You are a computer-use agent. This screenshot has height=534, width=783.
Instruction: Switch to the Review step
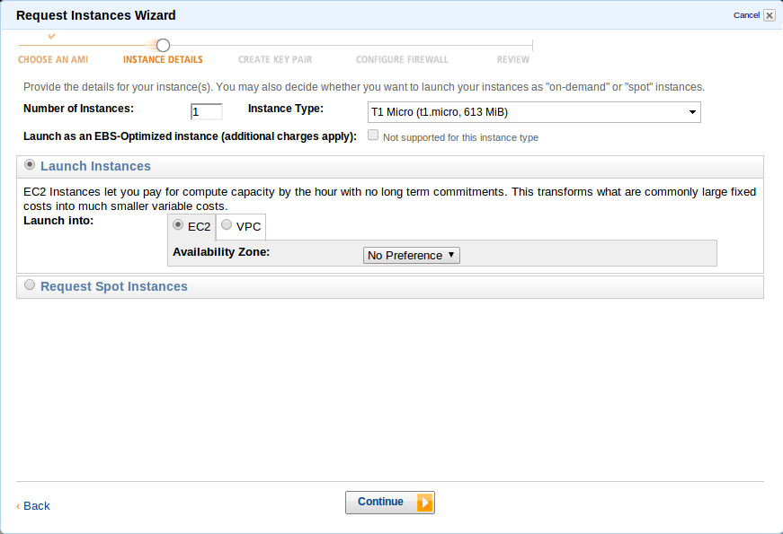513,60
